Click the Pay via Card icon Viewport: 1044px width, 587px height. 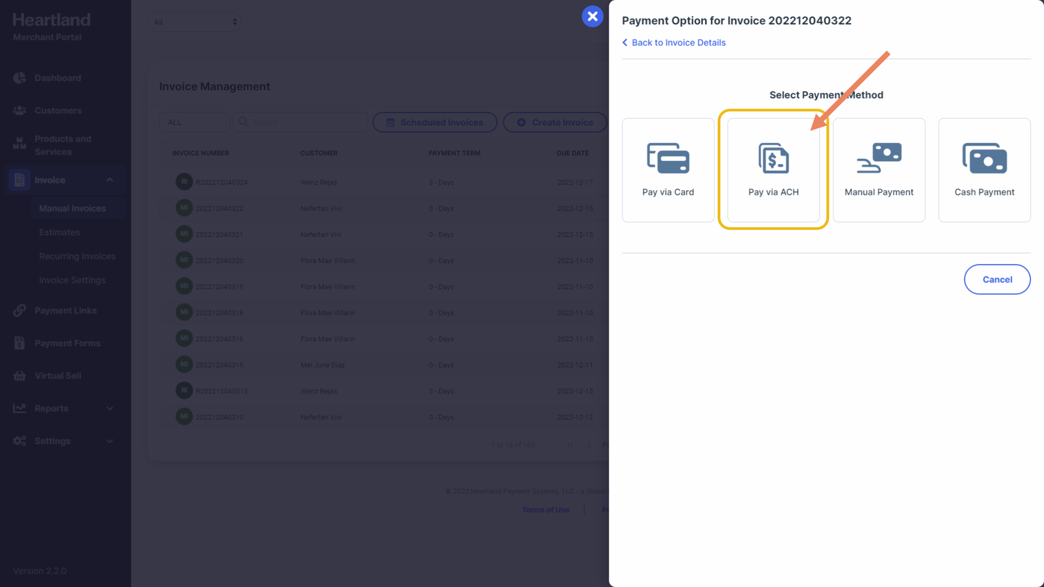click(668, 158)
